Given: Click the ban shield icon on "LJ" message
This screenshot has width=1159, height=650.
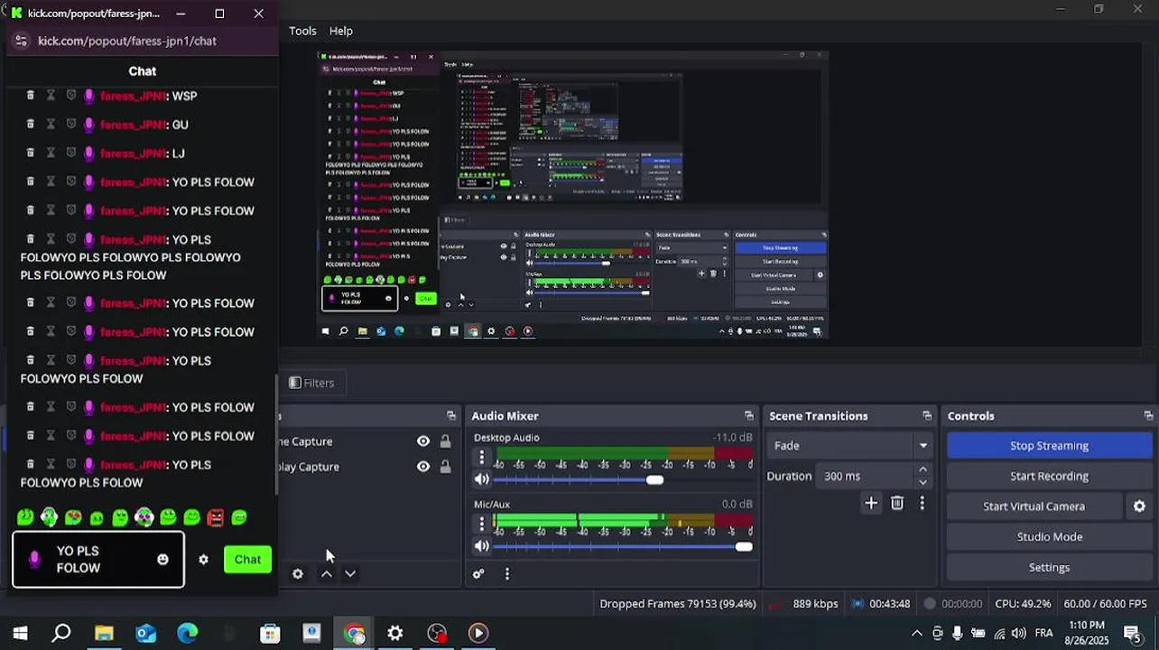Looking at the screenshot, I should (70, 153).
